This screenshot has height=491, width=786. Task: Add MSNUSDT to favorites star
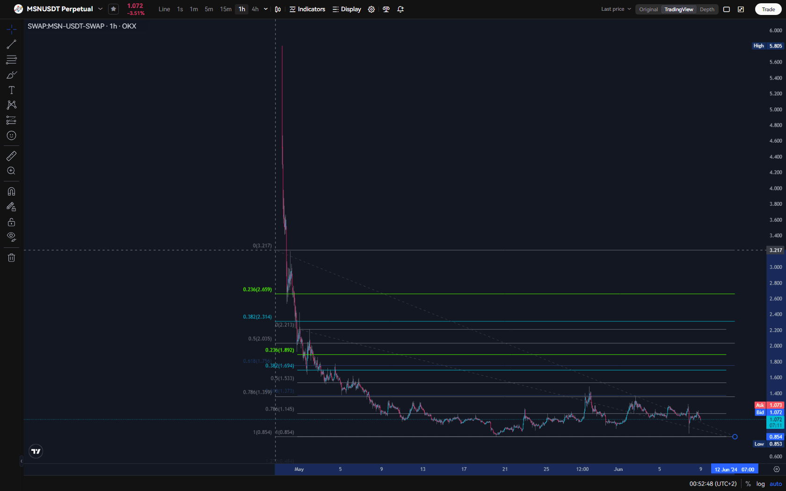click(x=113, y=9)
